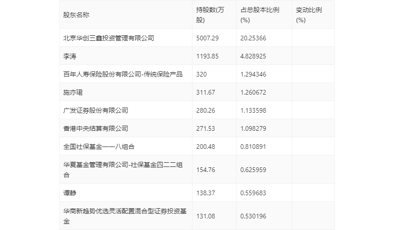Click the 股东名称 column header

(x=76, y=15)
